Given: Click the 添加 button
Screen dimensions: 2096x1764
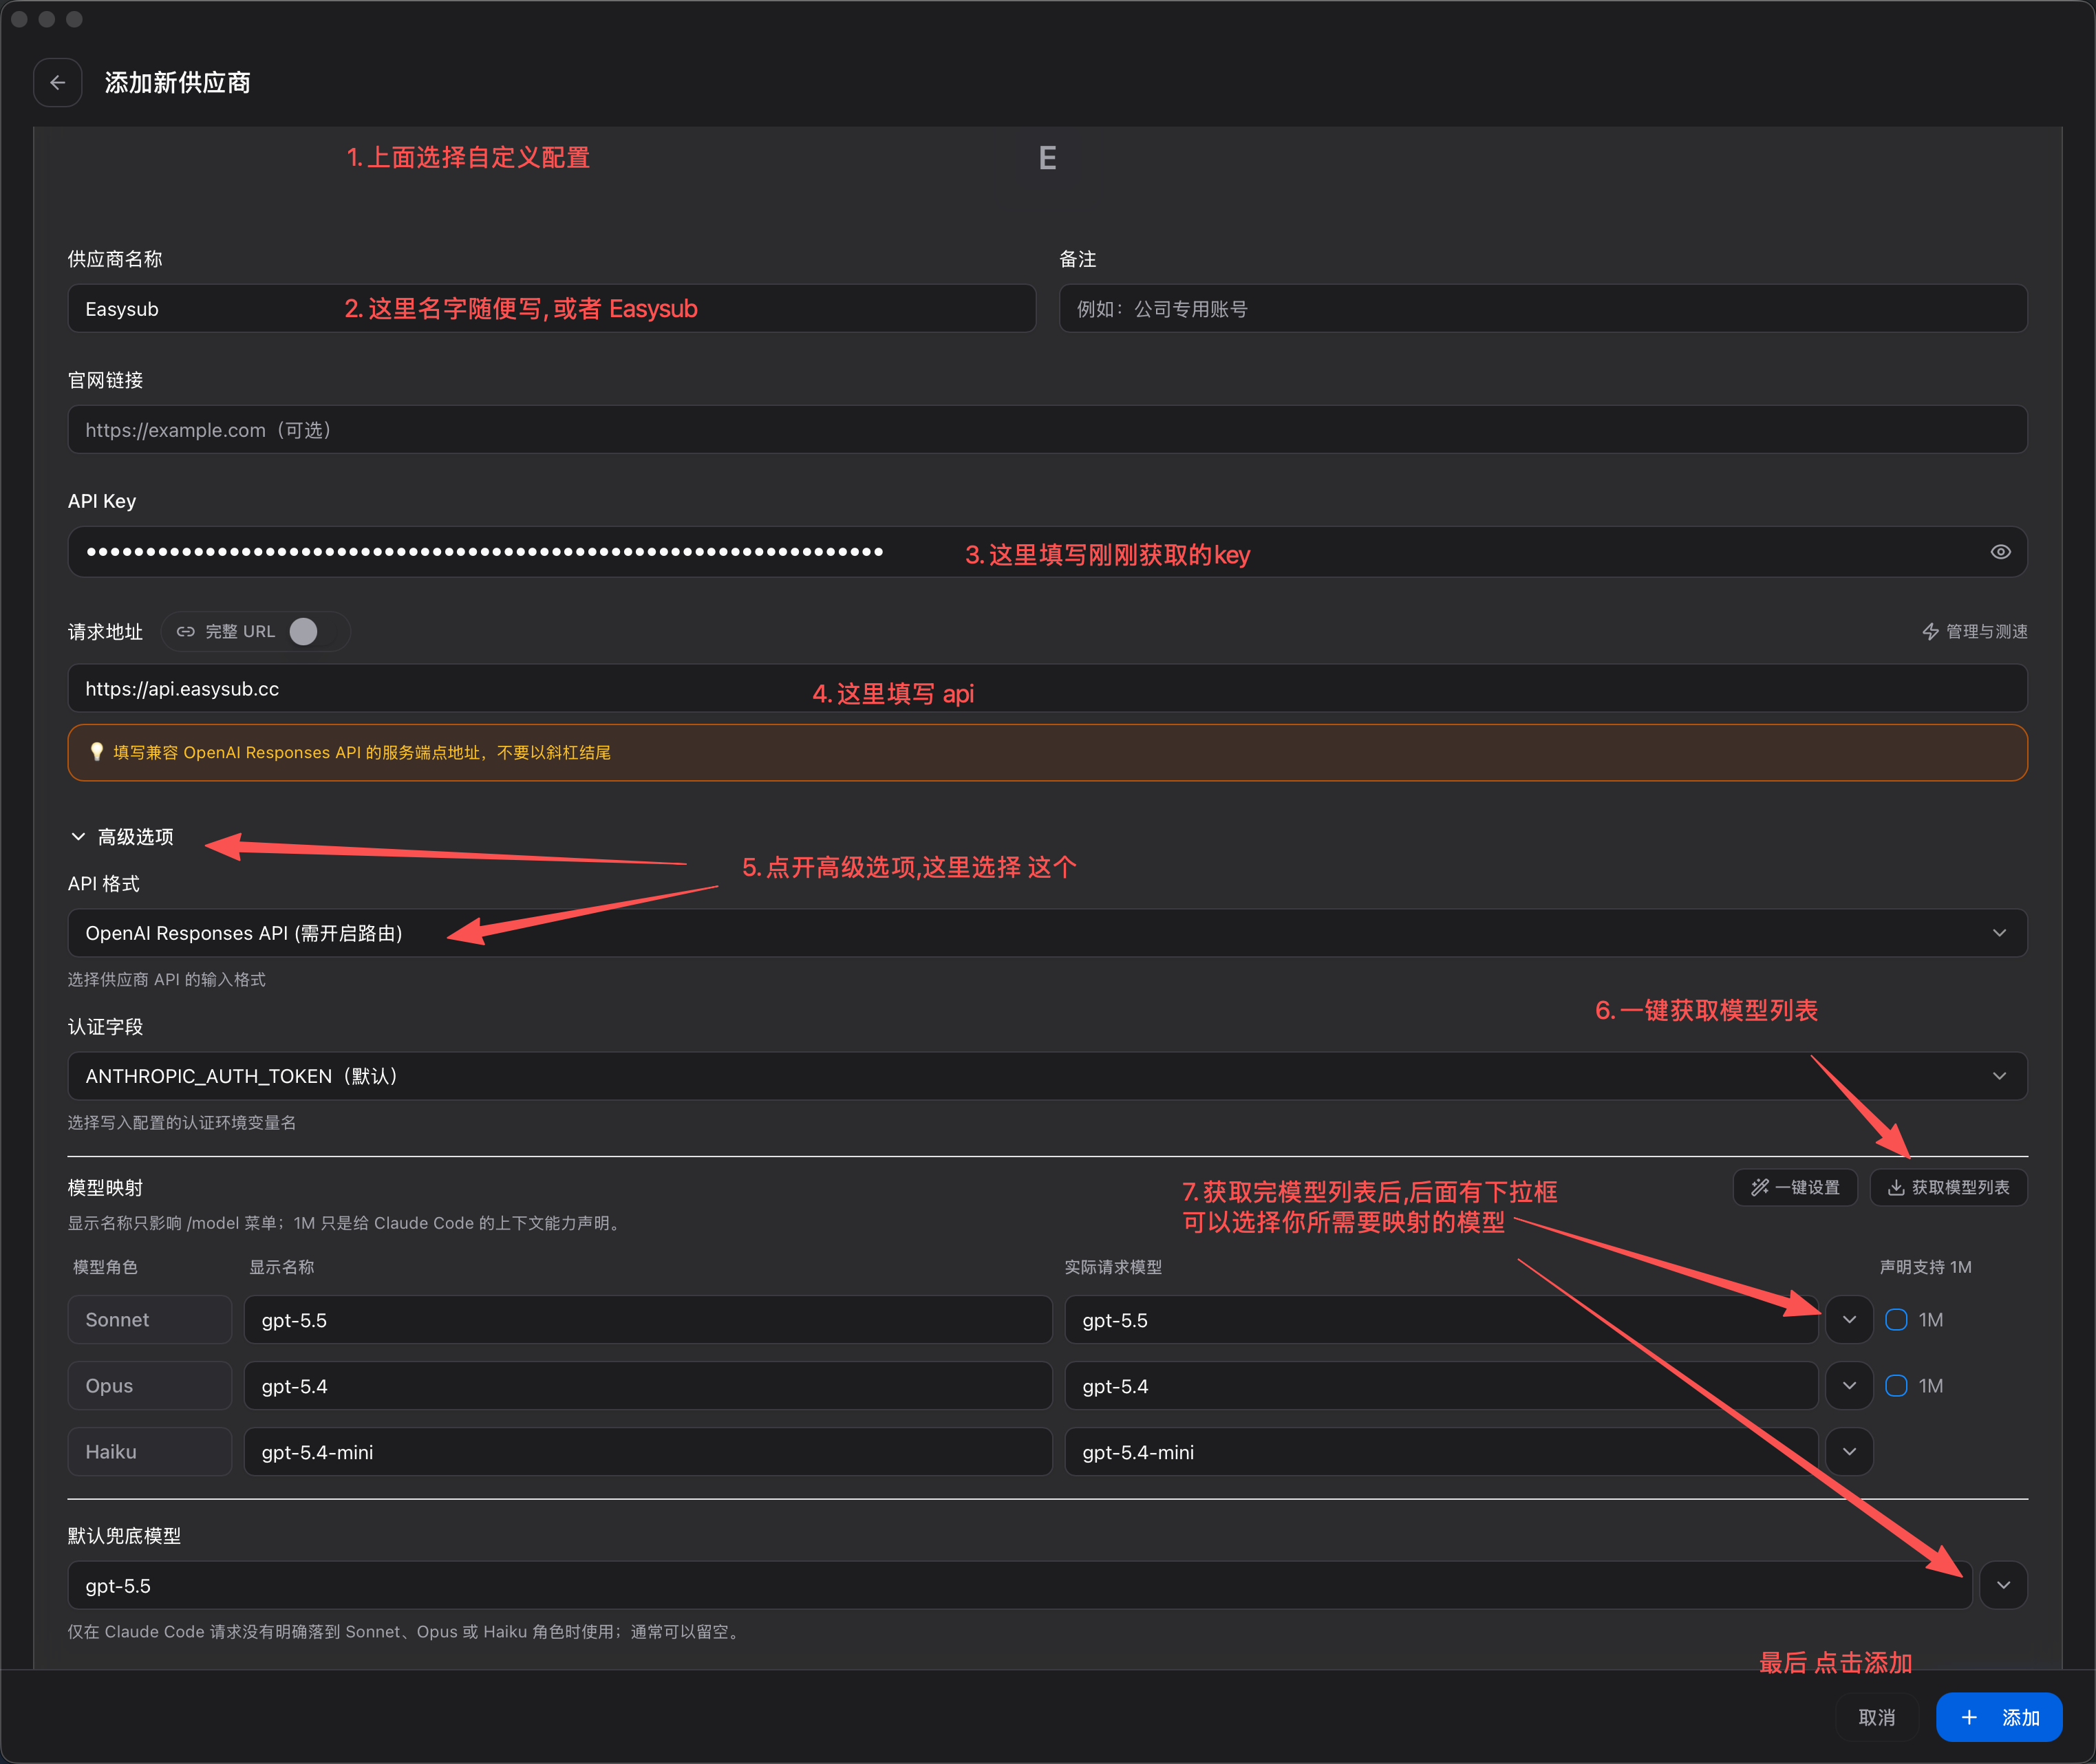Looking at the screenshot, I should coord(1999,1718).
